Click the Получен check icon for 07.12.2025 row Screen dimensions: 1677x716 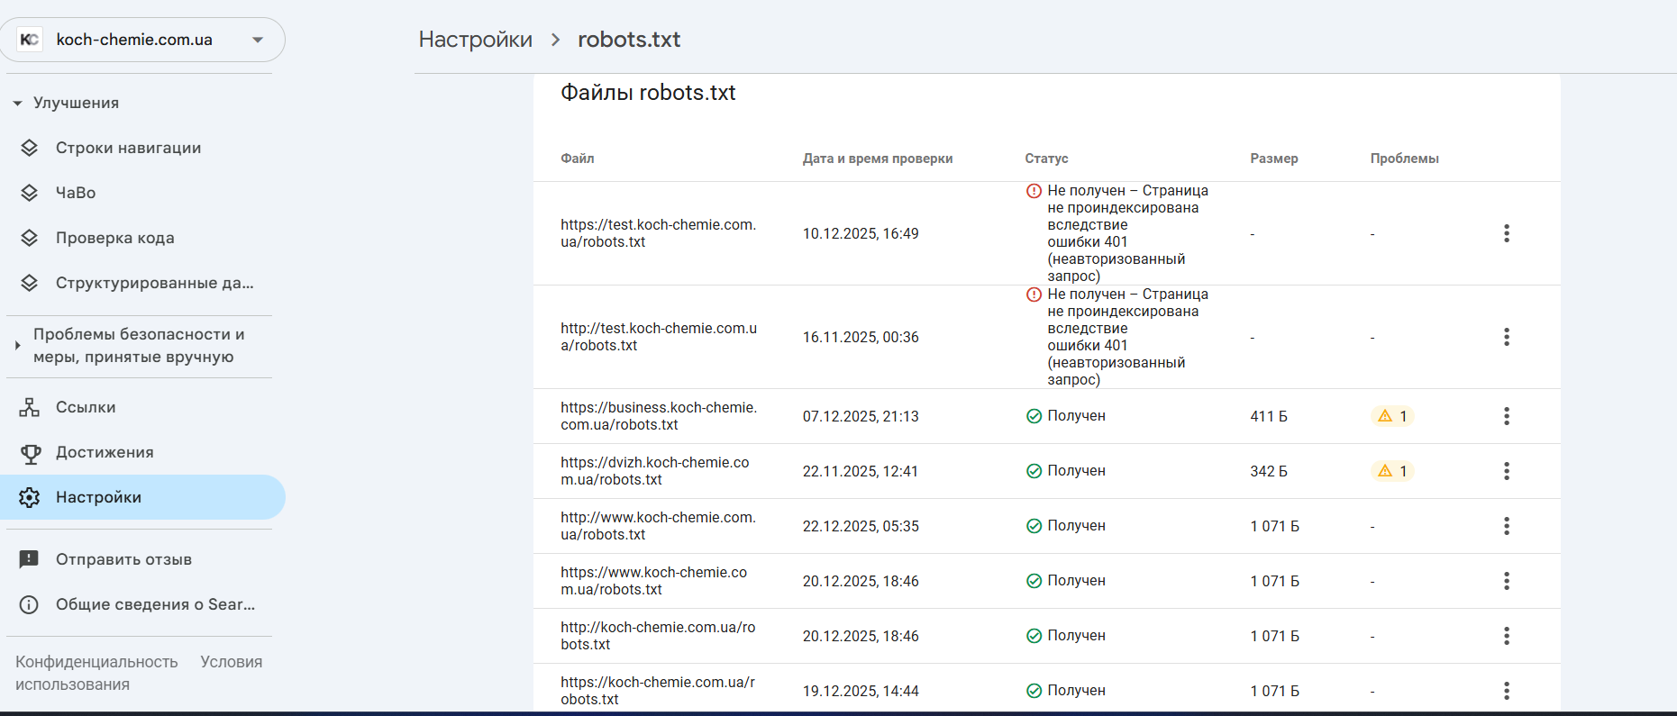(1034, 416)
